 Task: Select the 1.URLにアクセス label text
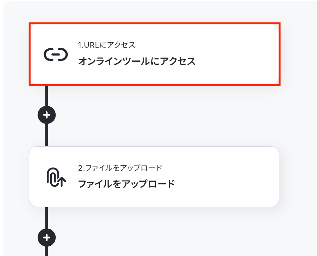(x=107, y=45)
